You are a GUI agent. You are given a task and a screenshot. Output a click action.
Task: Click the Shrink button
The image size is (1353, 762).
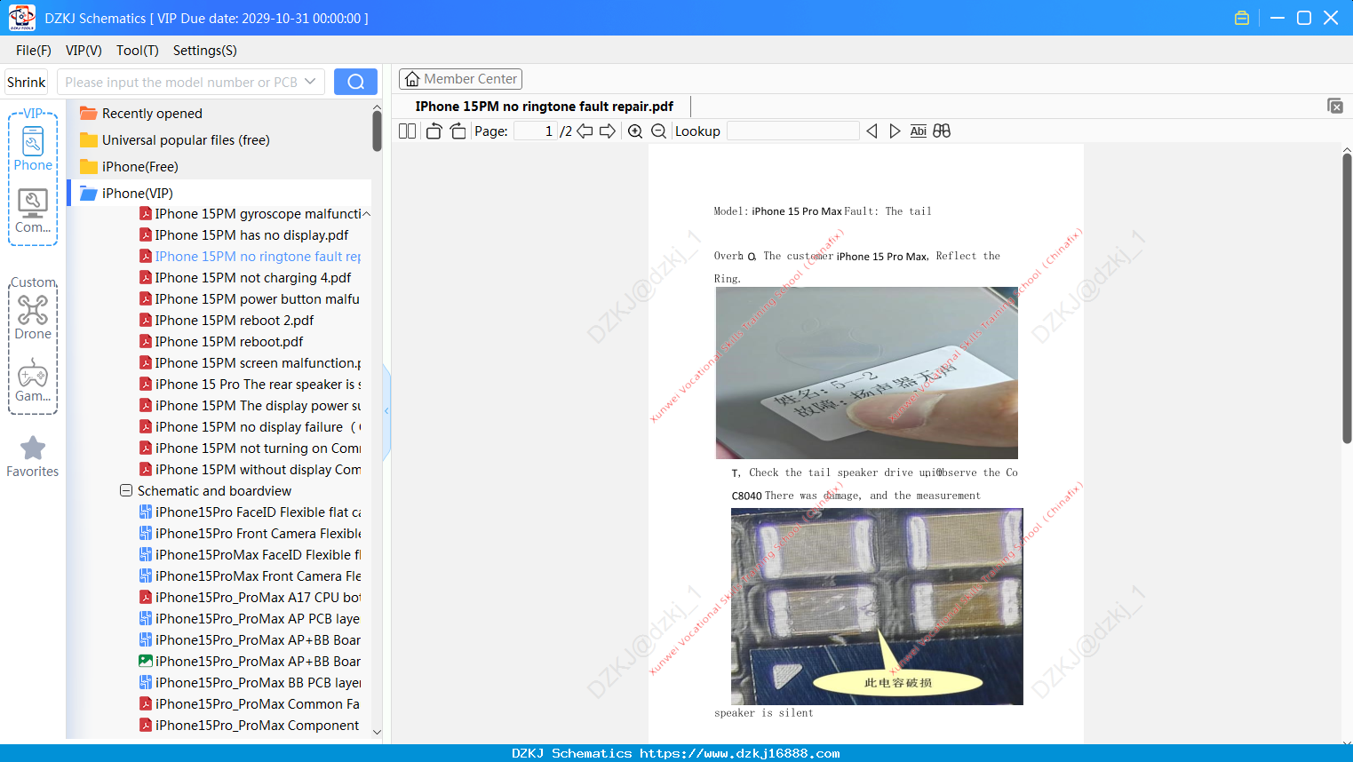click(27, 82)
